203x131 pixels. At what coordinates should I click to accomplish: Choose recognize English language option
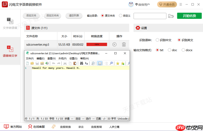tap(185, 40)
